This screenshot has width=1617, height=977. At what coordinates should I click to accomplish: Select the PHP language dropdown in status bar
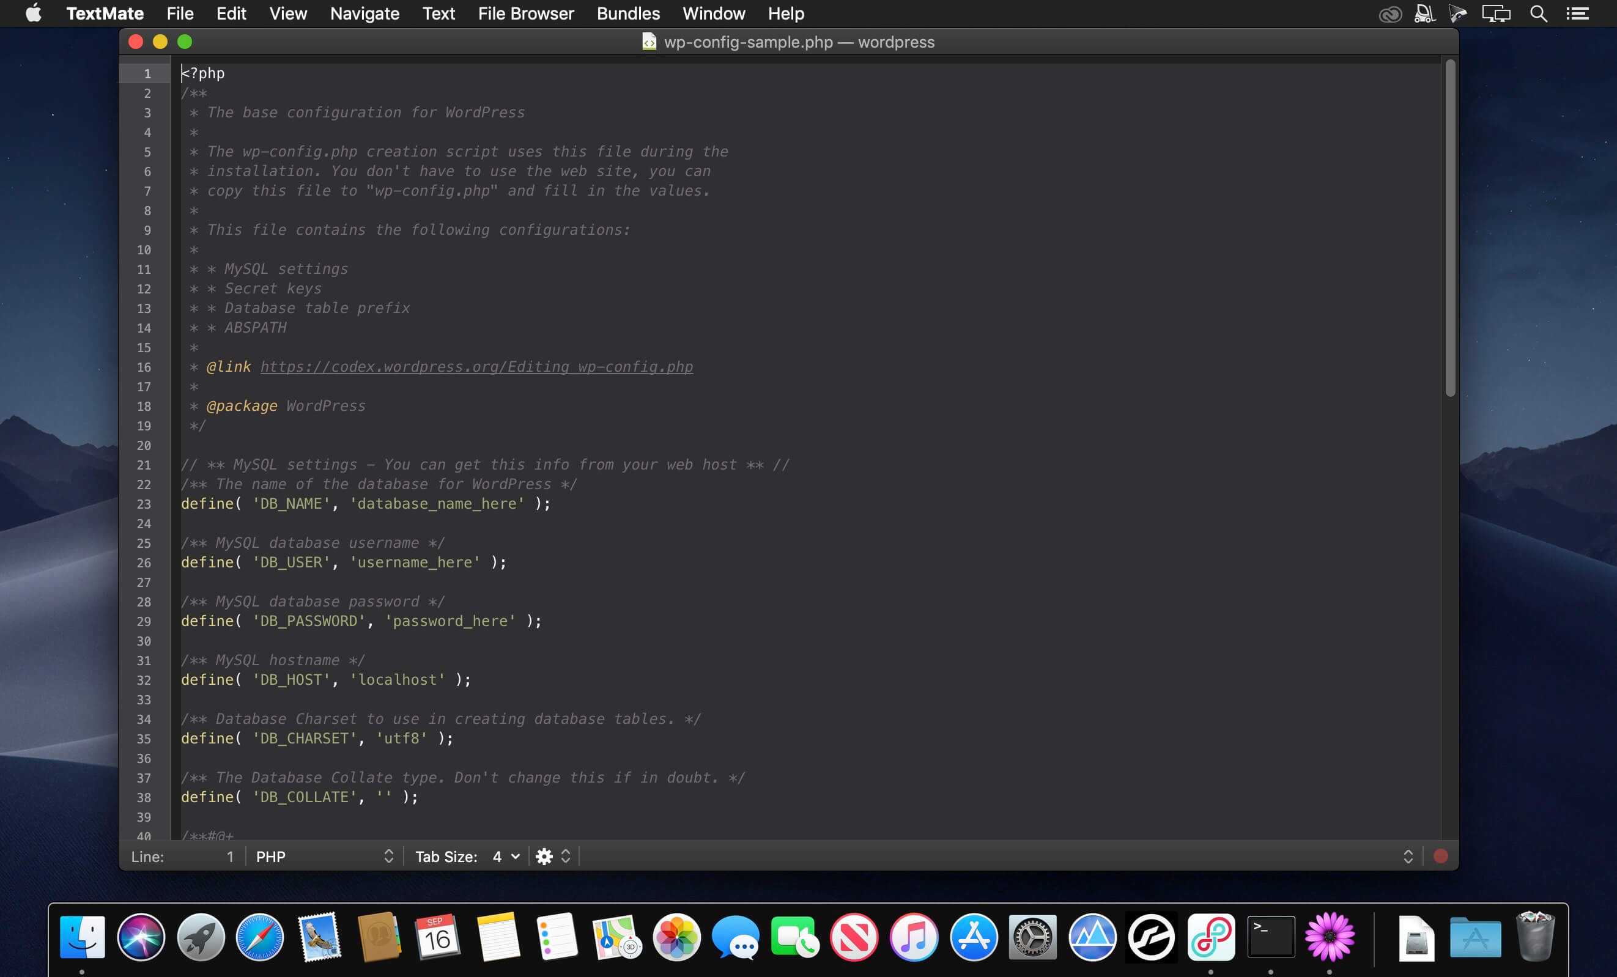[325, 856]
